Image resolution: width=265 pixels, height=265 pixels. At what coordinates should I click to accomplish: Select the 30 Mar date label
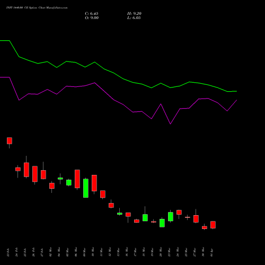point(204,252)
